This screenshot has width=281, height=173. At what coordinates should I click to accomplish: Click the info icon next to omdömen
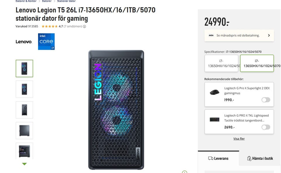coord(84,27)
